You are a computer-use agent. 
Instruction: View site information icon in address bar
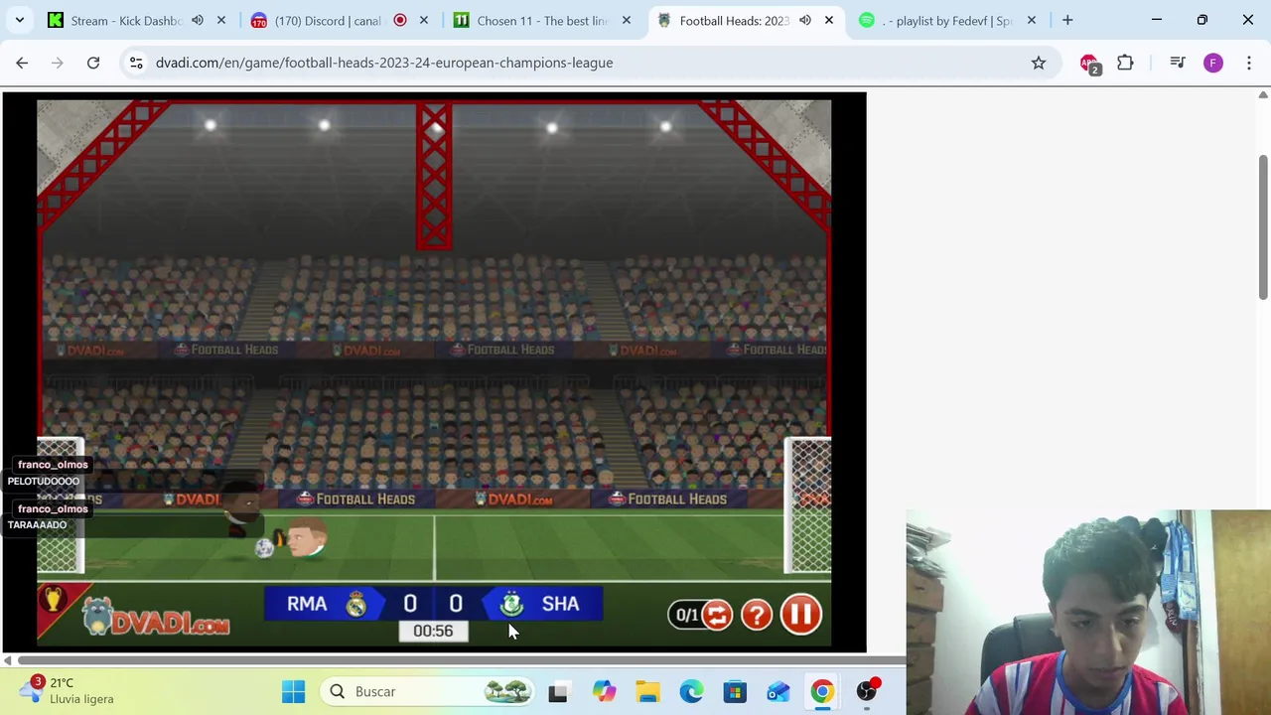tap(136, 63)
